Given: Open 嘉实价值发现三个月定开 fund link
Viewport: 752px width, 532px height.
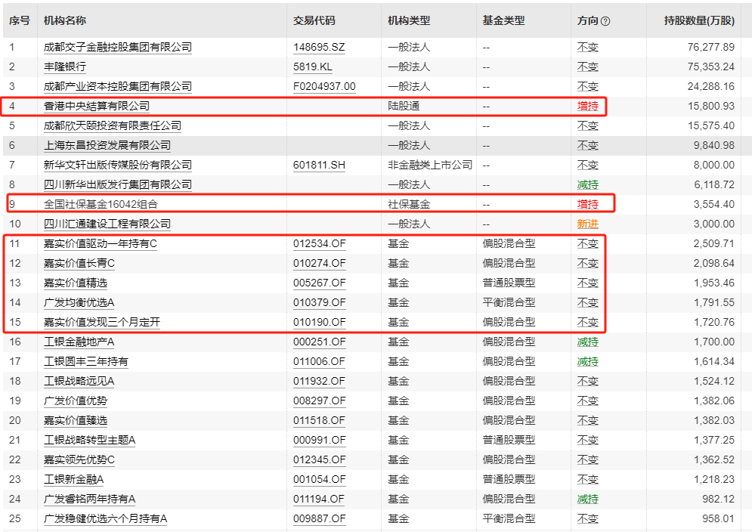Looking at the screenshot, I should [102, 323].
